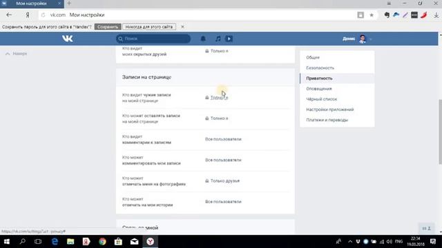This screenshot has height=248, width=442.
Task: Open File Explorer from taskbar
Action: (x=70, y=242)
